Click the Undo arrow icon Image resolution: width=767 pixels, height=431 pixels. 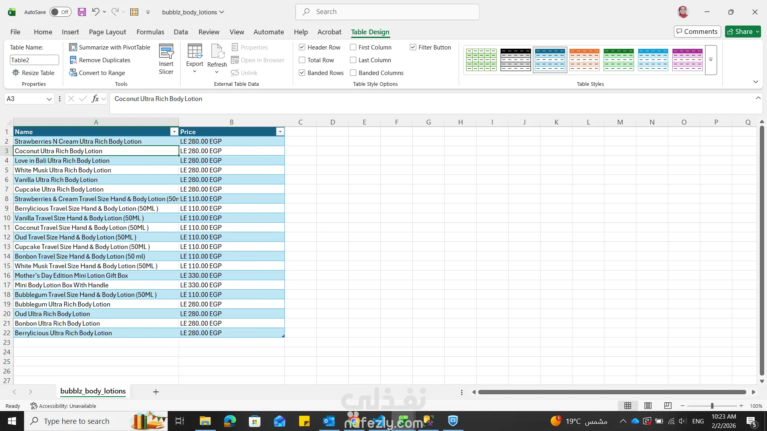click(95, 12)
